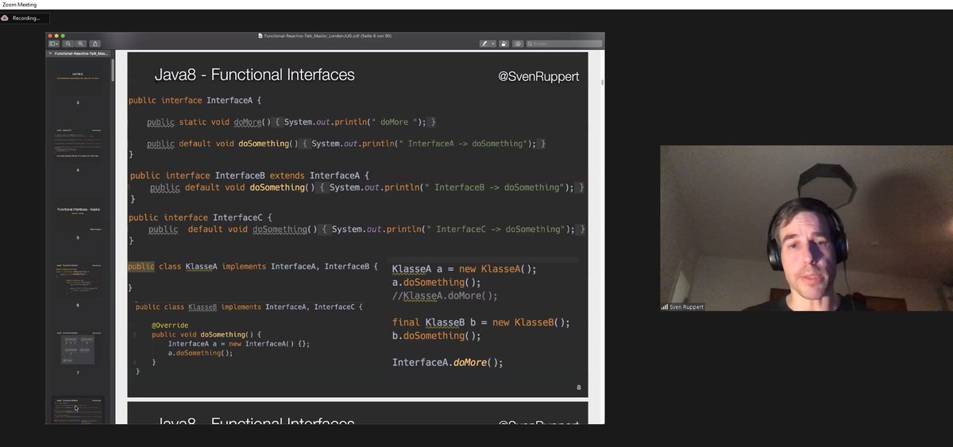Click 'KlasseA a = new KlasseA();' line

tap(465, 269)
